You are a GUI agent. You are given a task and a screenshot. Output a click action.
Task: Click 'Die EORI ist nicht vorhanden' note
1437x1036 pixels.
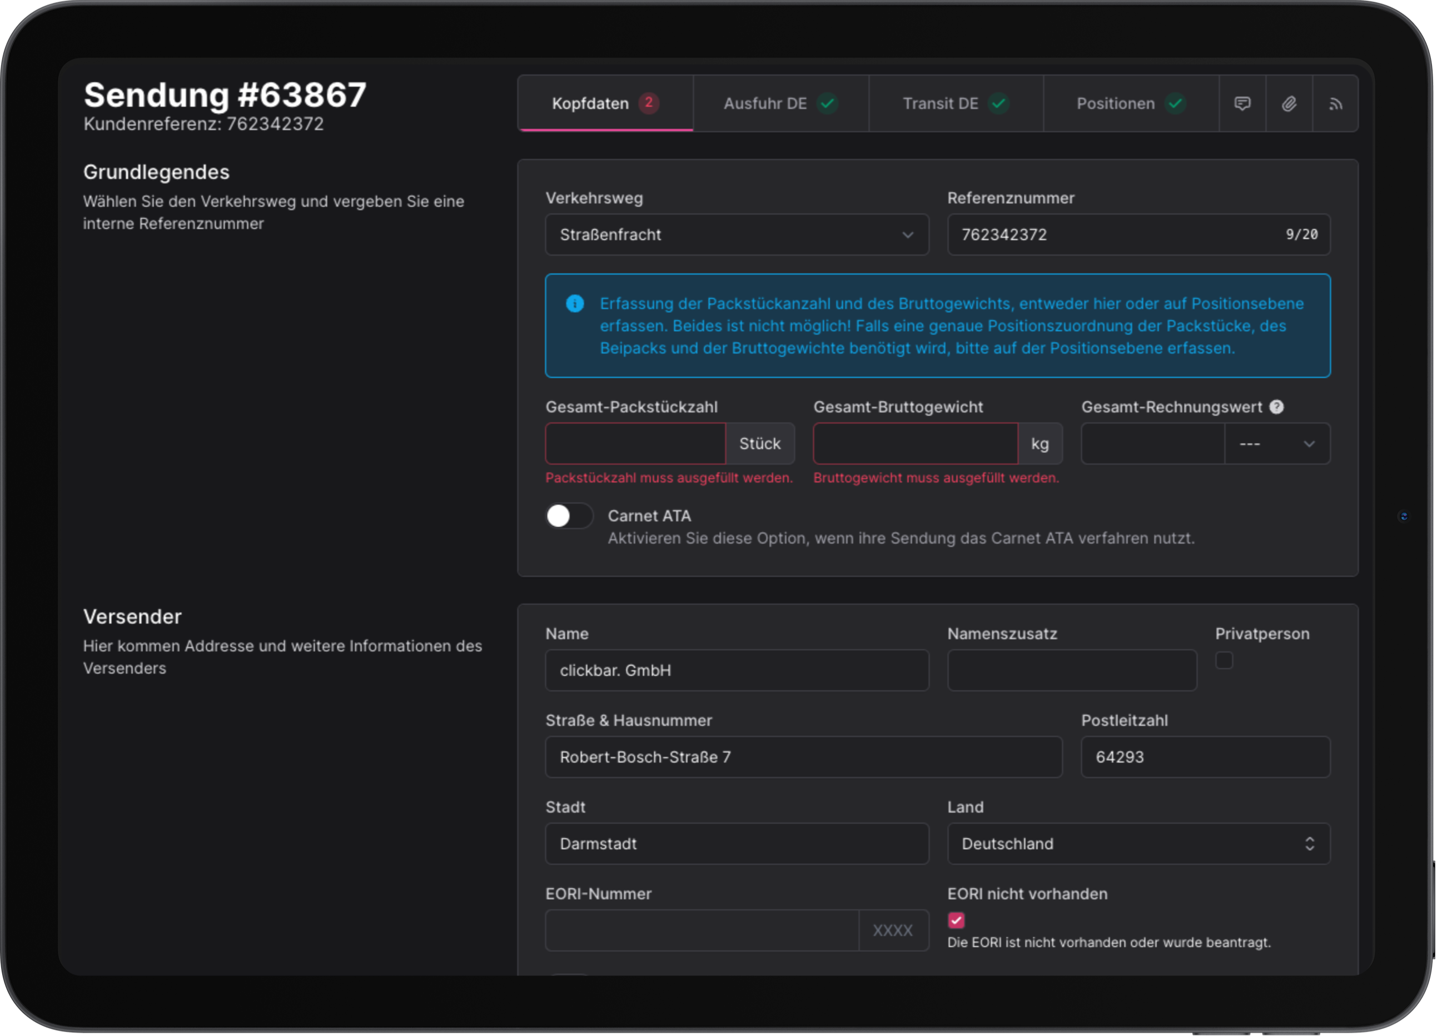point(1109,942)
